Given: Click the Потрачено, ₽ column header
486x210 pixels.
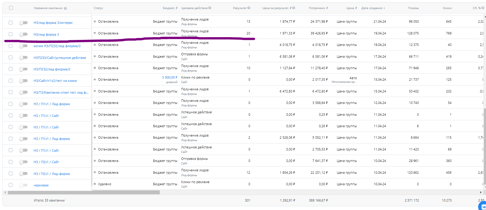Looking at the screenshot, I should 318,8.
